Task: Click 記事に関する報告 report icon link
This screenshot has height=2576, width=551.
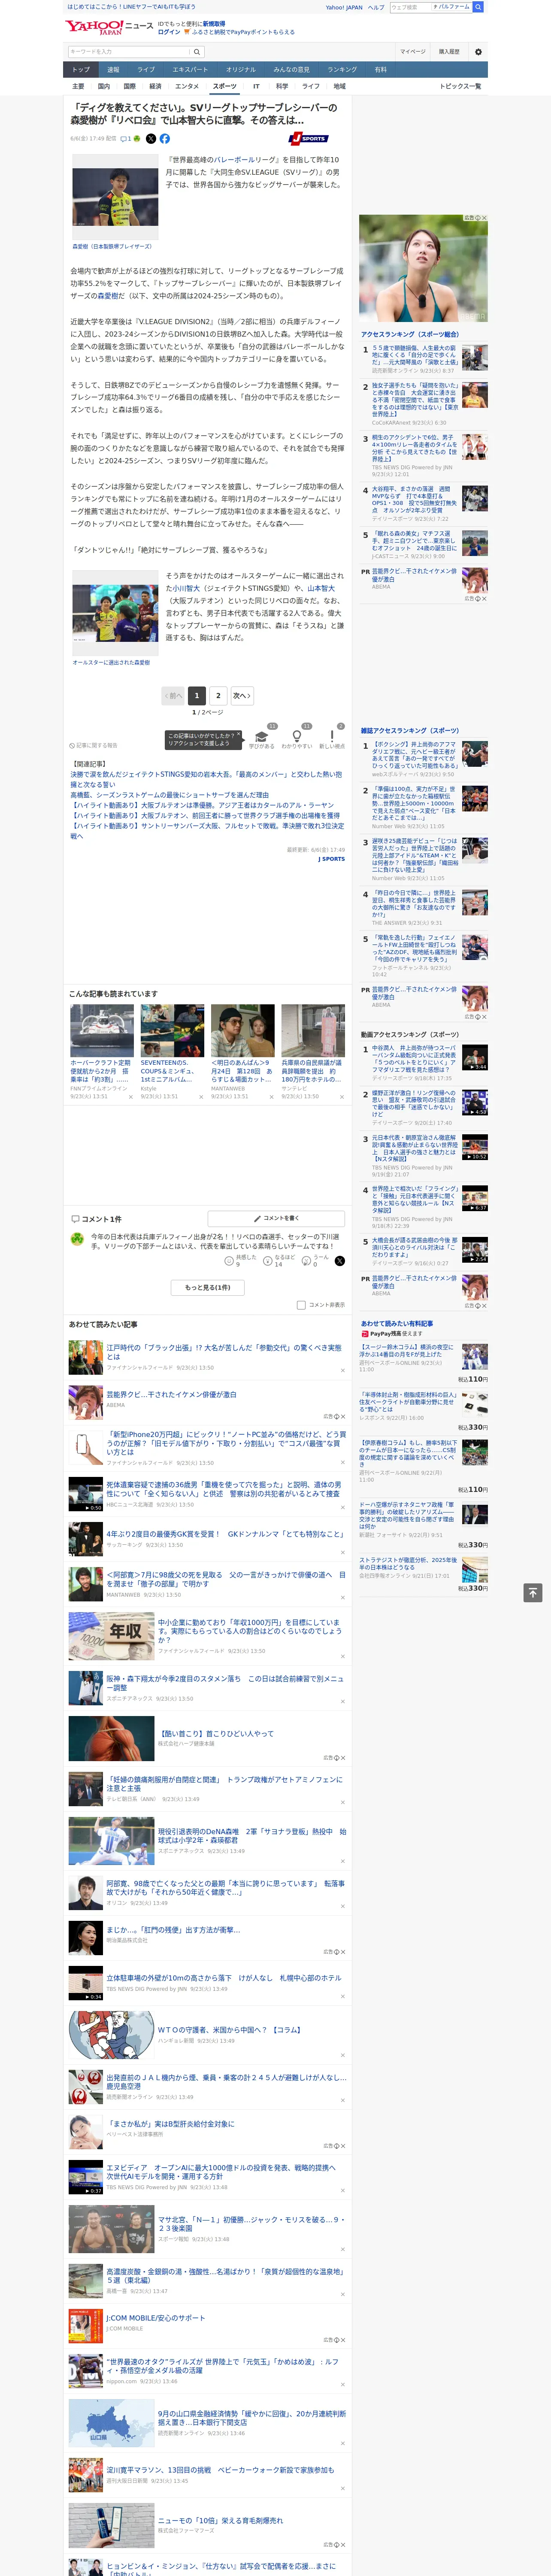Action: pos(93,745)
